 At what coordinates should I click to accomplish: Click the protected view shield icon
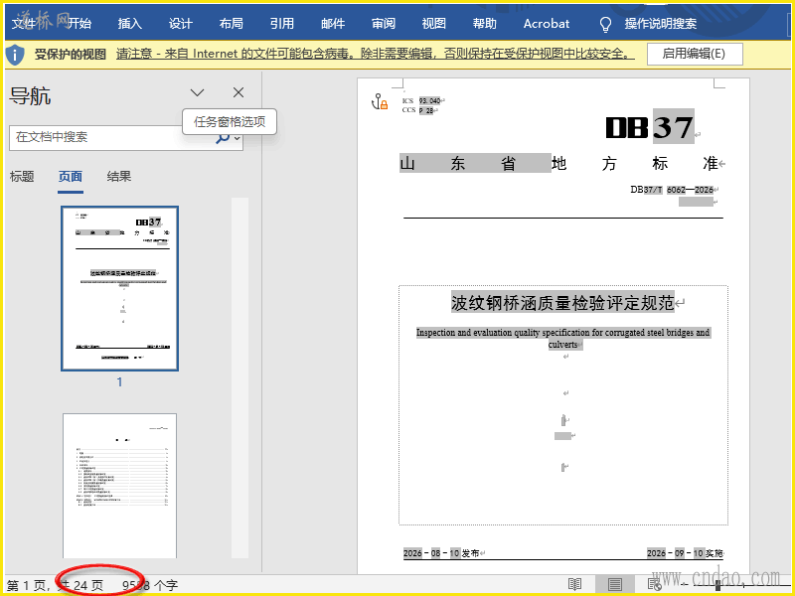15,55
